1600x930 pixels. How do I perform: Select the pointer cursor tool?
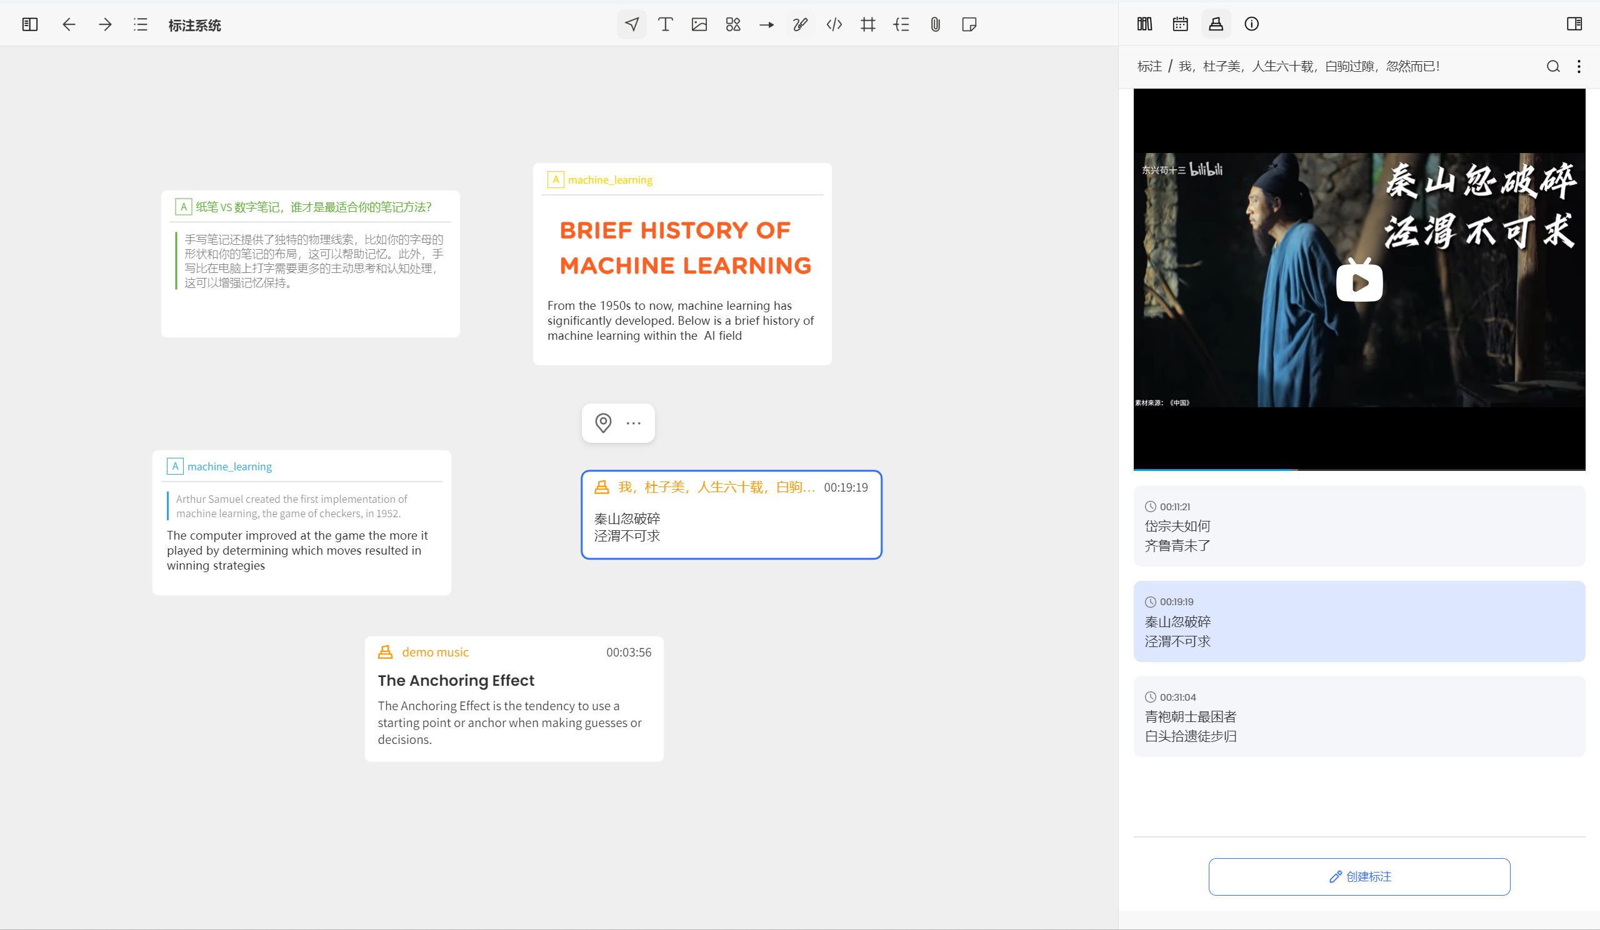pos(632,25)
